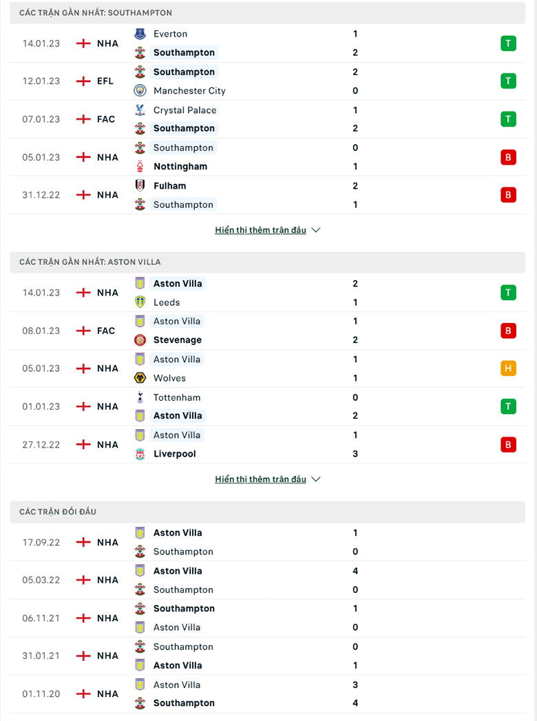537x721 pixels.
Task: Click the Everton club crest
Action: click(x=140, y=34)
